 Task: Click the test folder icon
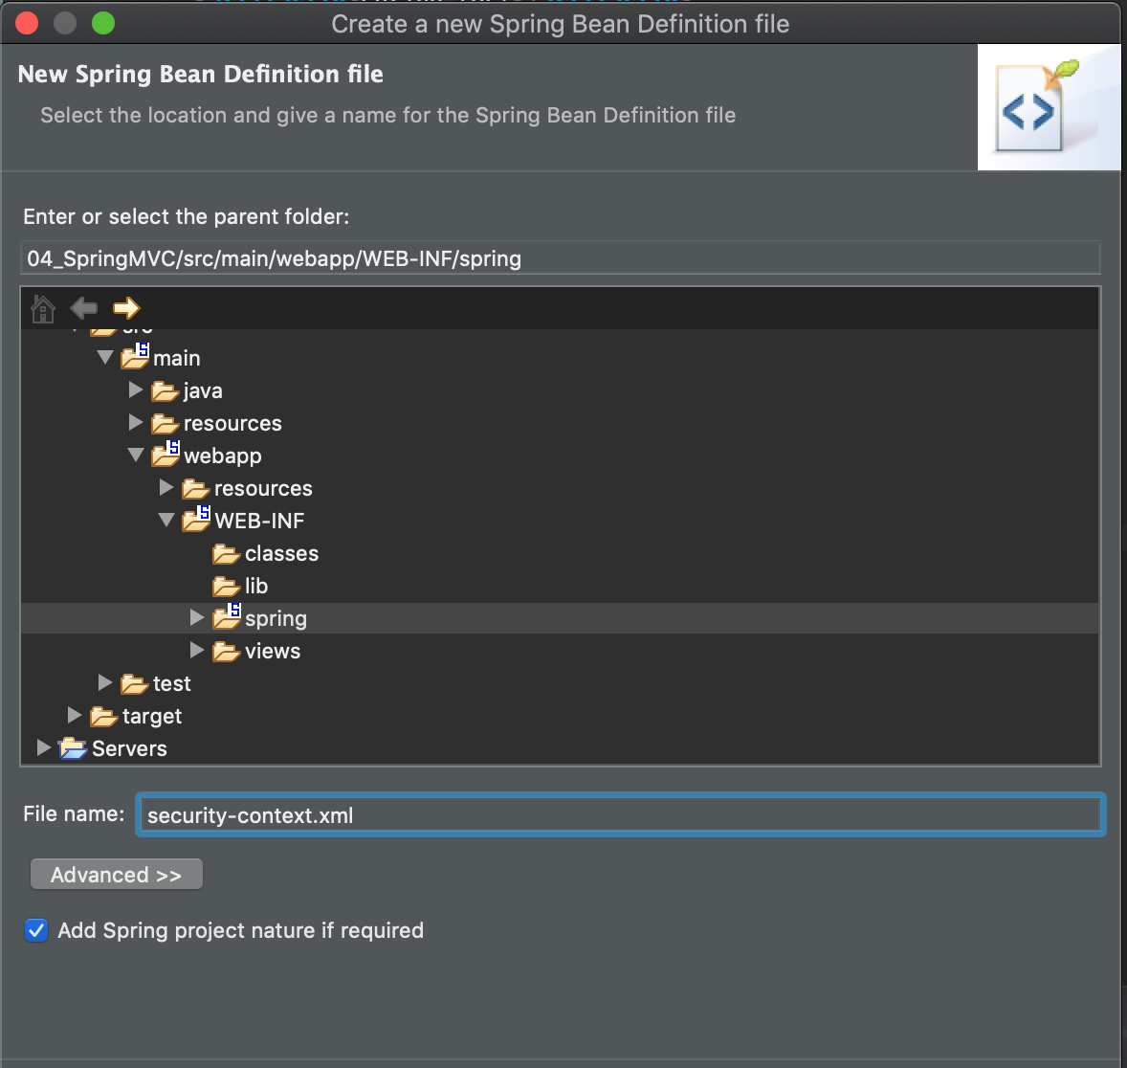pyautogui.click(x=134, y=684)
